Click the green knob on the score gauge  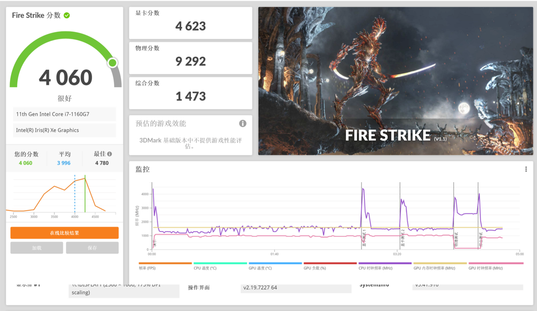coord(113,63)
